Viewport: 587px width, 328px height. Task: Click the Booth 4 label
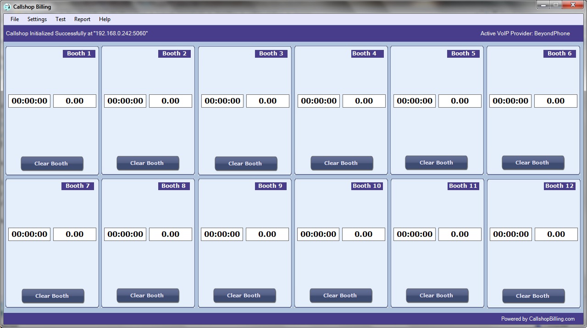367,54
